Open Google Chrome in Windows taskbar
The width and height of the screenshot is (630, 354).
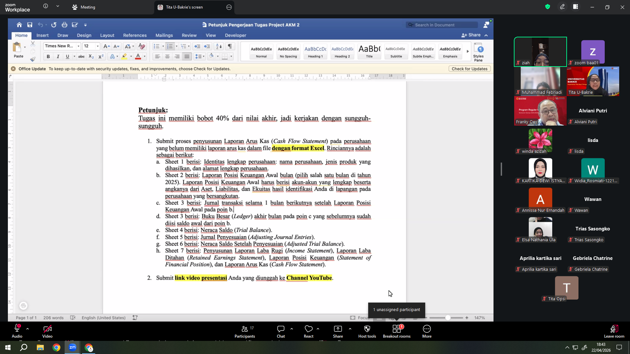pos(56,347)
